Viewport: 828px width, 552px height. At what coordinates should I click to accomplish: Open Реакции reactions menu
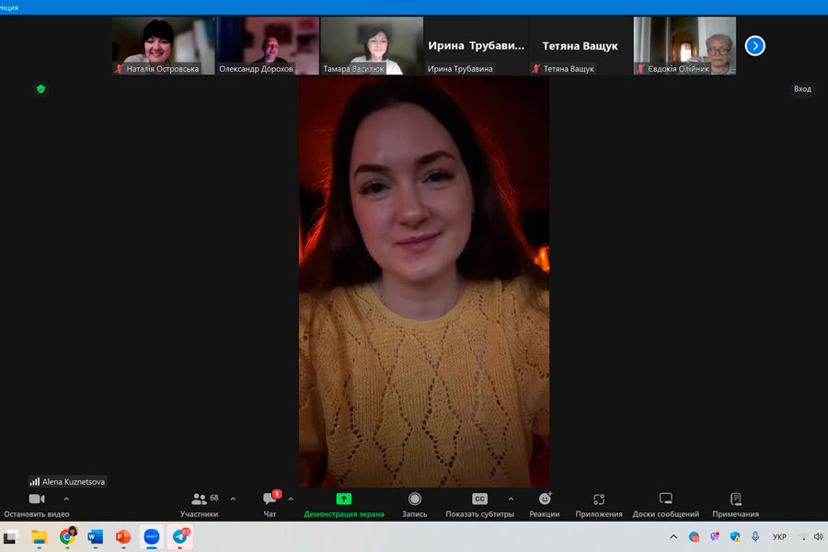click(545, 505)
